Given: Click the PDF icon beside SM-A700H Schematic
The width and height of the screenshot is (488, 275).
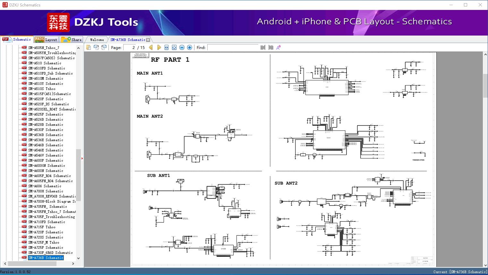Looking at the screenshot, I should pyautogui.click(x=24, y=191).
